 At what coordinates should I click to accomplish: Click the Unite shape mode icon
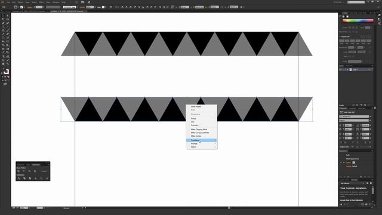(x=19, y=171)
